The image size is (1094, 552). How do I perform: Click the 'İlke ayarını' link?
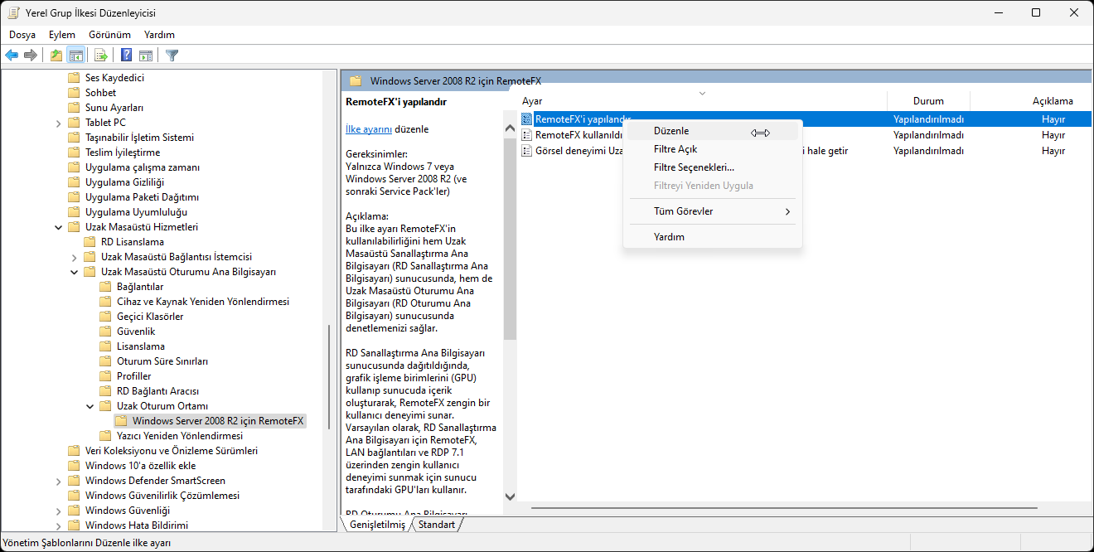point(369,129)
